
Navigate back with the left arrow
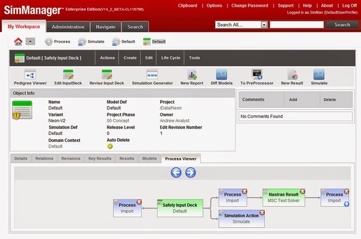coord(176,172)
